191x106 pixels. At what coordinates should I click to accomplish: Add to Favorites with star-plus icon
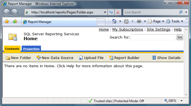pyautogui.click(x=15, y=21)
